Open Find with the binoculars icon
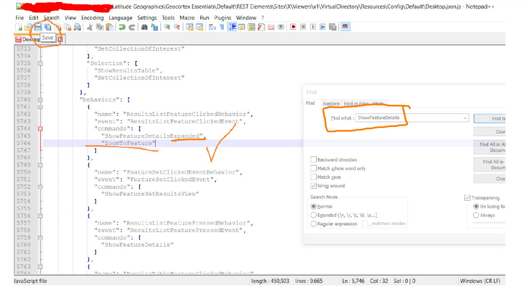 coord(144,27)
